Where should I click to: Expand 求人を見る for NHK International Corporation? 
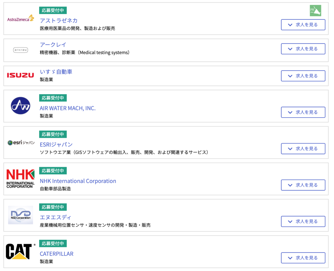coord(303,185)
